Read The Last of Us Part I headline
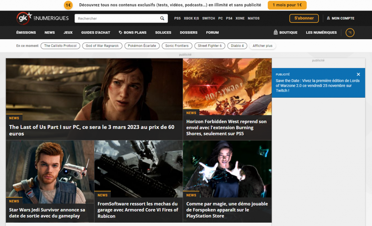Viewport: 372px width, 226px height. coord(92,130)
